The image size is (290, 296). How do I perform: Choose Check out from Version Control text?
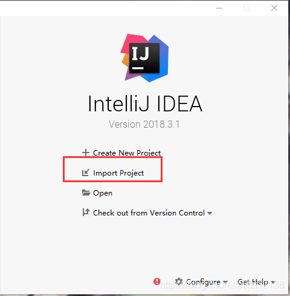[149, 213]
